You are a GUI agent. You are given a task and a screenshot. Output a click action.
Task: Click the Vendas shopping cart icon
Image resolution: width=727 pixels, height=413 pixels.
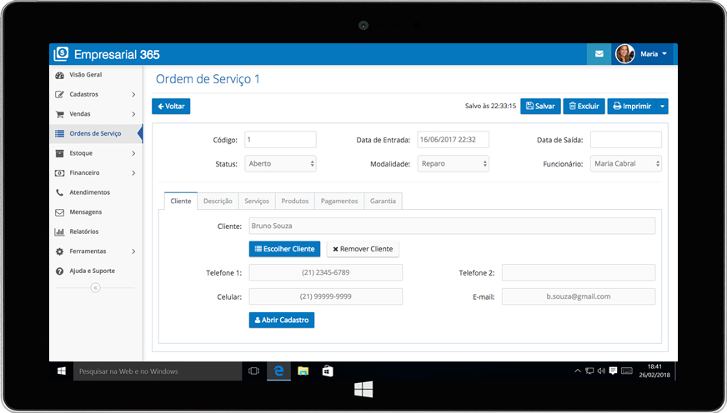[x=59, y=114]
